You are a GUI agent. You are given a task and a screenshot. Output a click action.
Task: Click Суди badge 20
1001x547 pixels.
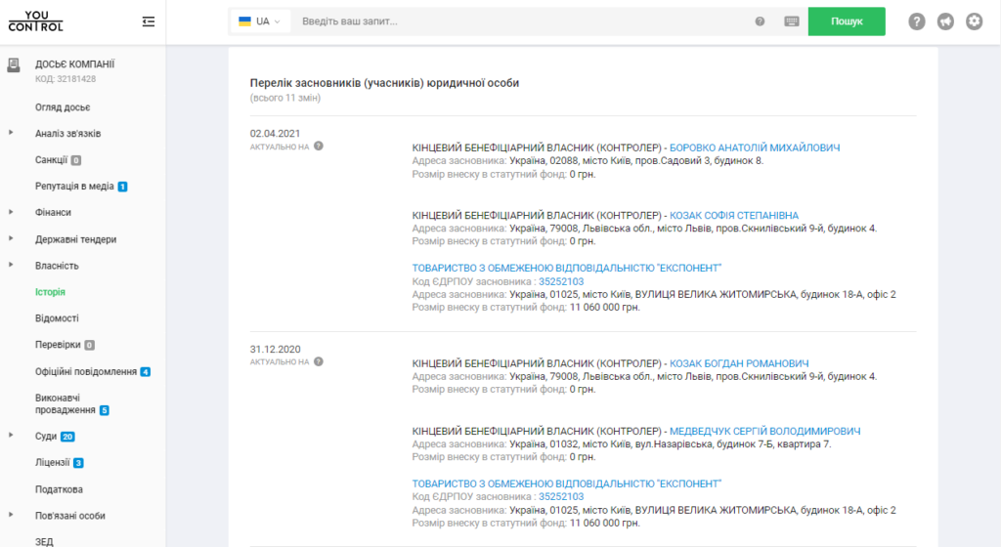click(67, 437)
